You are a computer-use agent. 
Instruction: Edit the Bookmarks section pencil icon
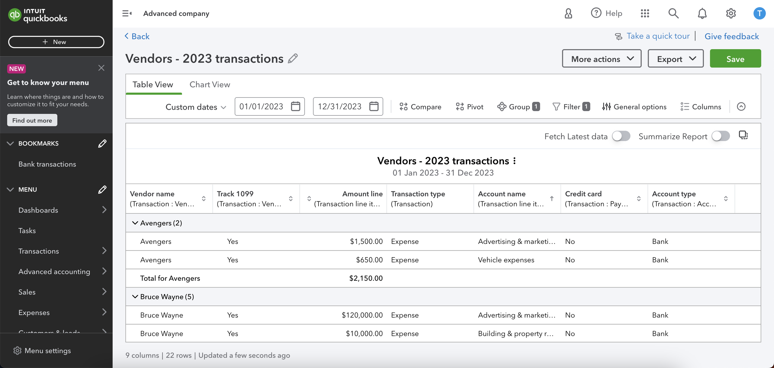tap(102, 144)
